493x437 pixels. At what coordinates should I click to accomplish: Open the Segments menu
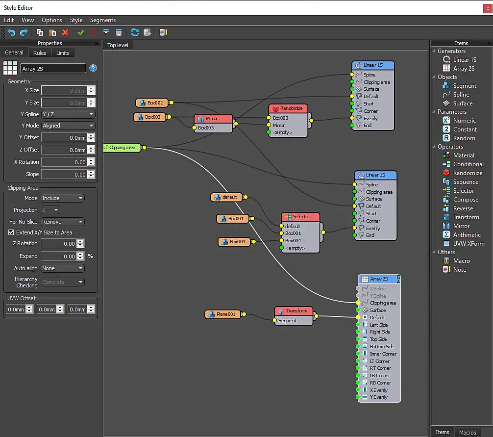(103, 20)
